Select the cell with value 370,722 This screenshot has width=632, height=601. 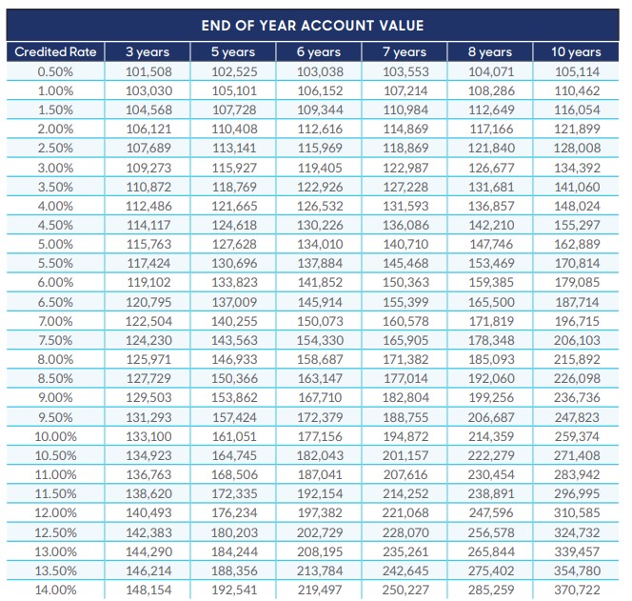point(577,591)
